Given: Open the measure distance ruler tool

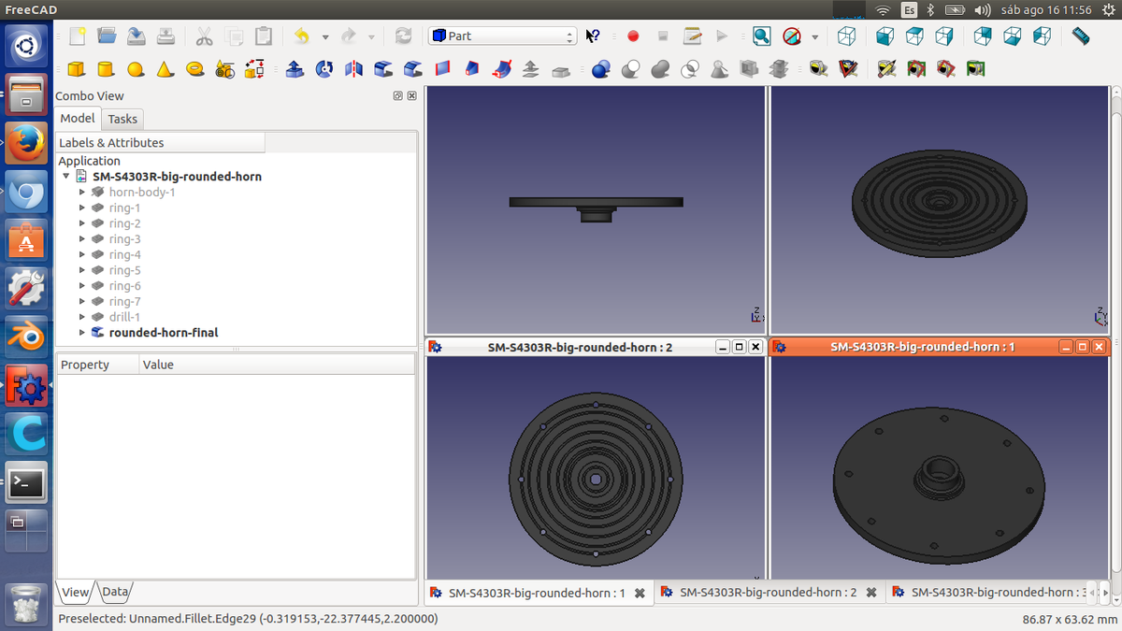Looking at the screenshot, I should pyautogui.click(x=1081, y=36).
